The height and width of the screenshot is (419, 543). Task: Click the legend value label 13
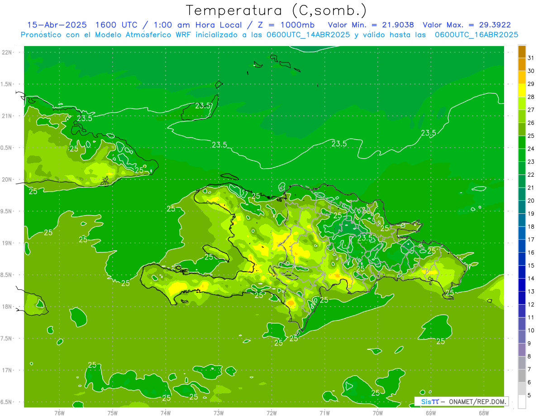coord(531,292)
